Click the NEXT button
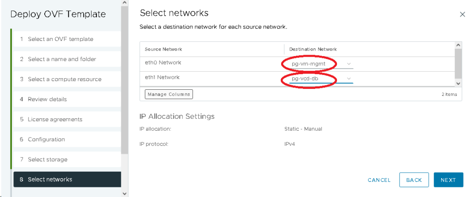Image resolution: width=472 pixels, height=197 pixels. [x=448, y=180]
